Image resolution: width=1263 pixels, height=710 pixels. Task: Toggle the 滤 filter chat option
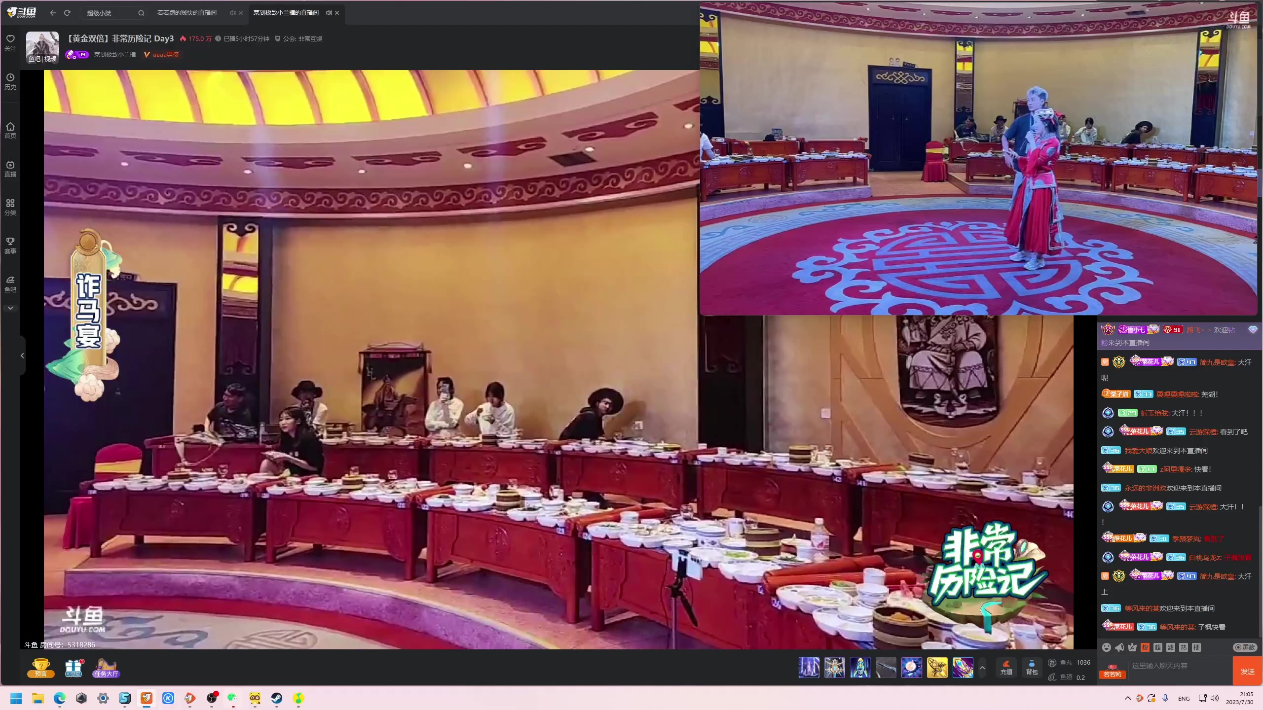click(1171, 647)
